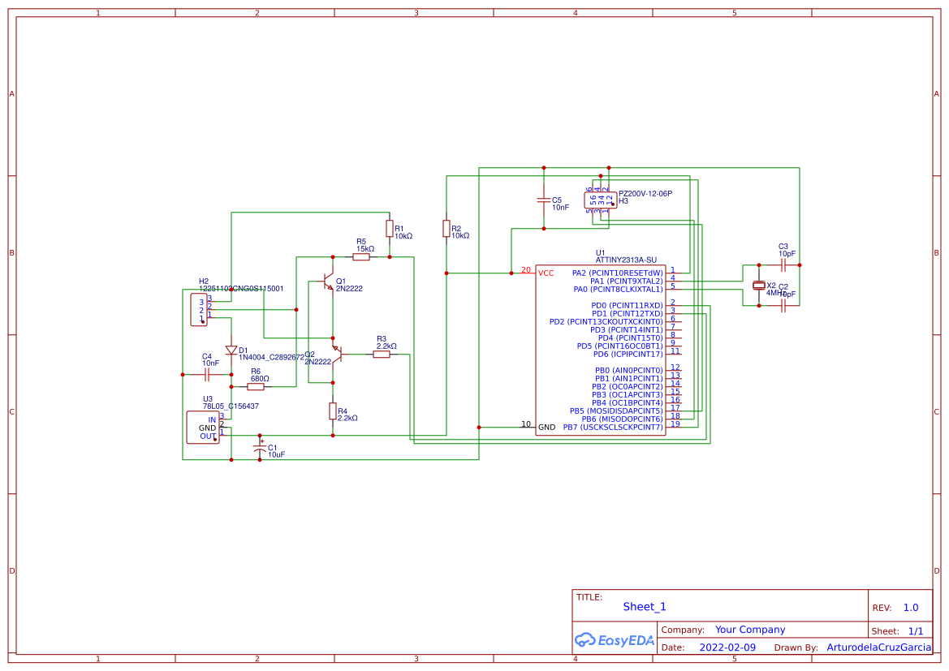Select the 2N2222 transistor Q2 symbol

341,353
